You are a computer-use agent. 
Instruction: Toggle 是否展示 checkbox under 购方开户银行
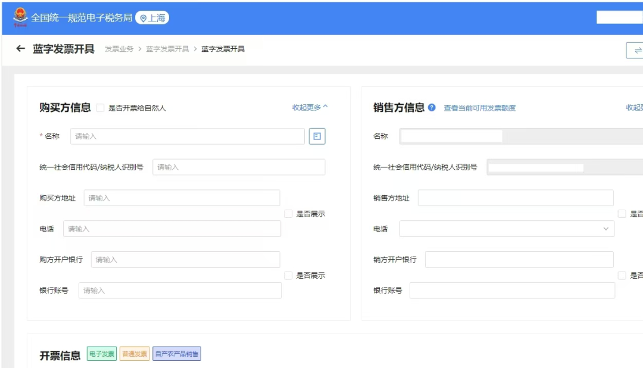coord(288,276)
